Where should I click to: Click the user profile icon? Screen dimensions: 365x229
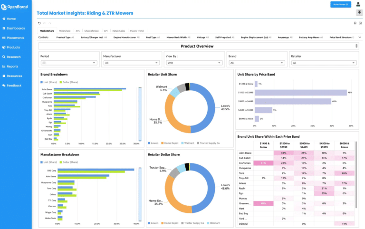click(358, 4)
